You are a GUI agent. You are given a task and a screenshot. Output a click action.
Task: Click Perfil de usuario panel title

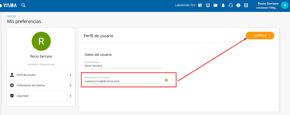tap(98, 36)
